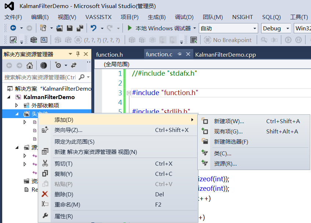
Task: Click the search magnifier in Solution Explorer
Action: click(81, 77)
